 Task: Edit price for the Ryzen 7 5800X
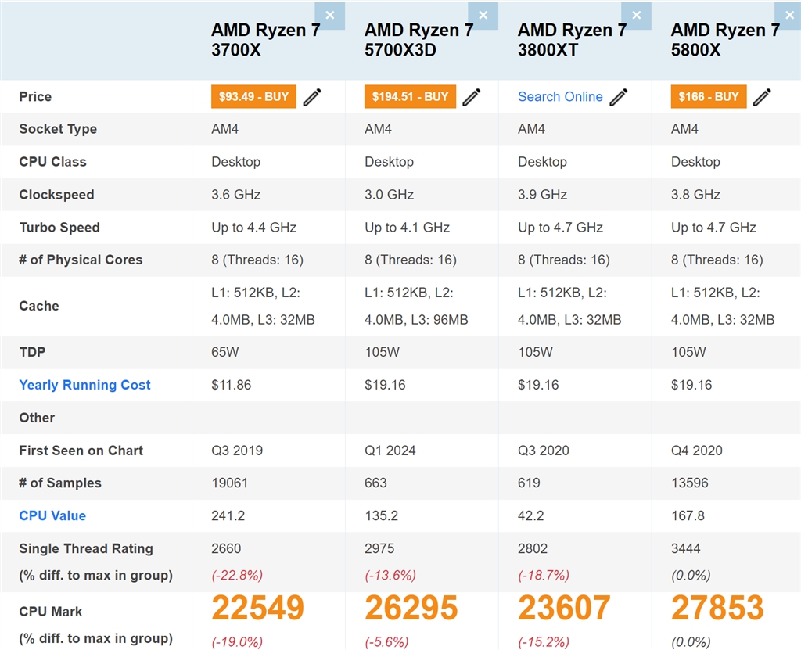[762, 96]
